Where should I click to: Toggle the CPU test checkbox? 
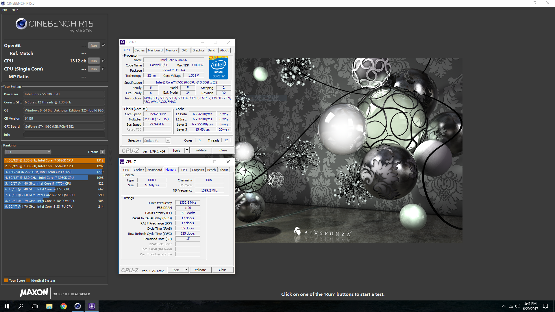pos(103,60)
